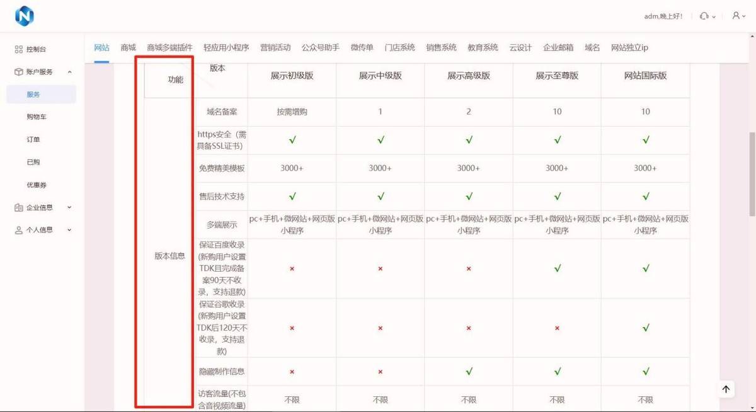Click the customer service headset icon
756x412 pixels.
point(704,16)
